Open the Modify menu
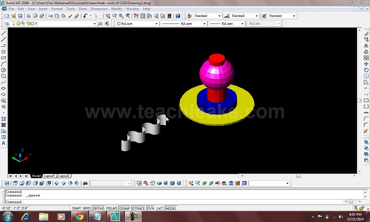370x222 pixels. pos(117,9)
